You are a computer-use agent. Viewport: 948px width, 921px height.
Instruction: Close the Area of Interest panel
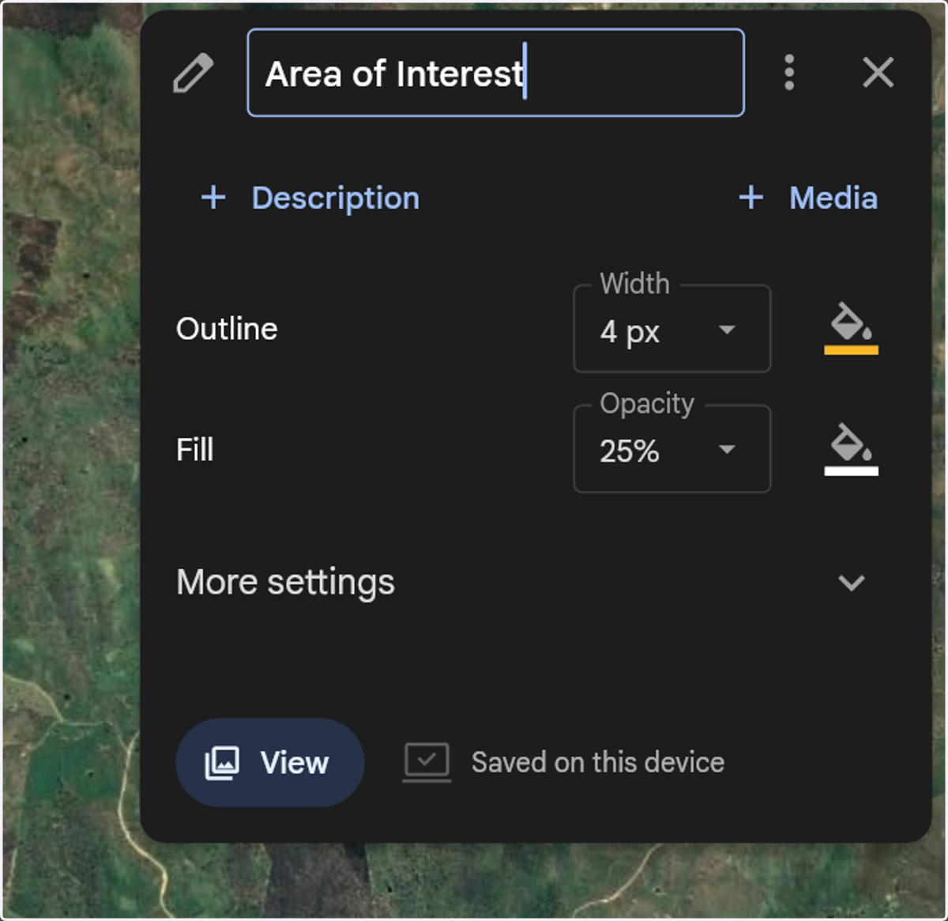[878, 73]
